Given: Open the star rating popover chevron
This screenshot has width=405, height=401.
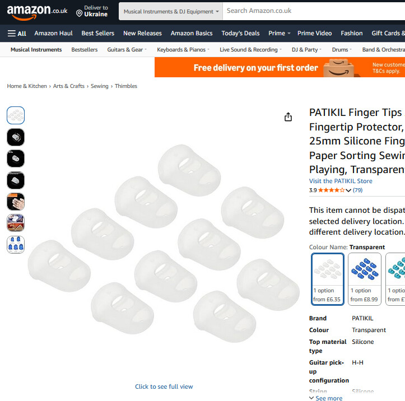Looking at the screenshot, I should pos(348,190).
